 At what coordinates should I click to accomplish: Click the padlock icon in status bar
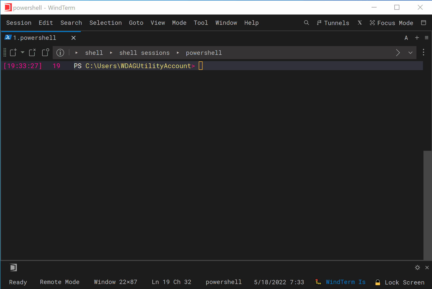coord(378,282)
